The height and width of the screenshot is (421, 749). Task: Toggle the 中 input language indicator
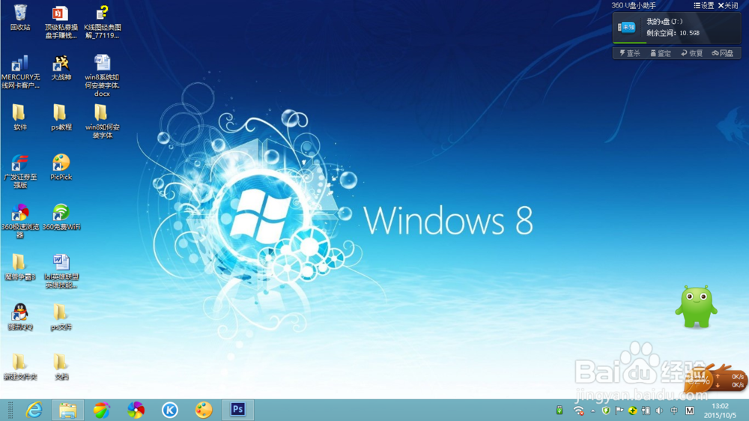pos(674,411)
